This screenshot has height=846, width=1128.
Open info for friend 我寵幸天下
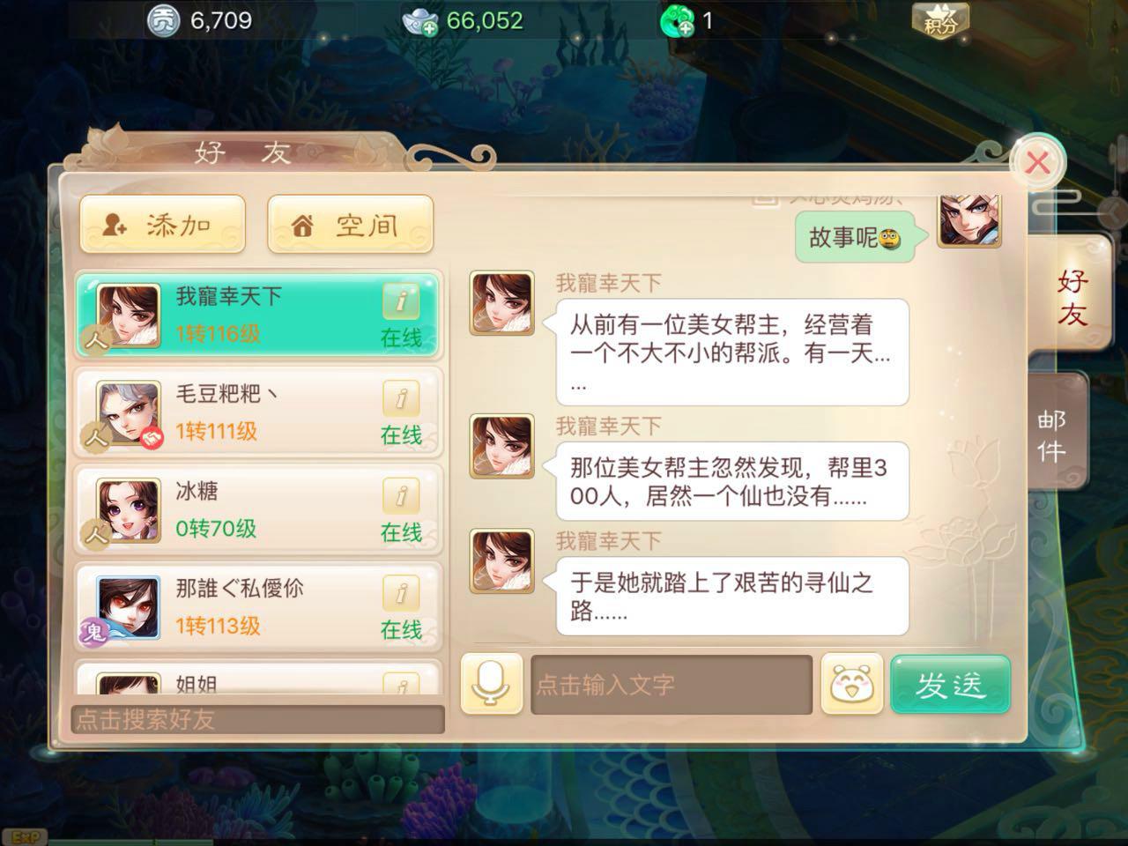401,301
